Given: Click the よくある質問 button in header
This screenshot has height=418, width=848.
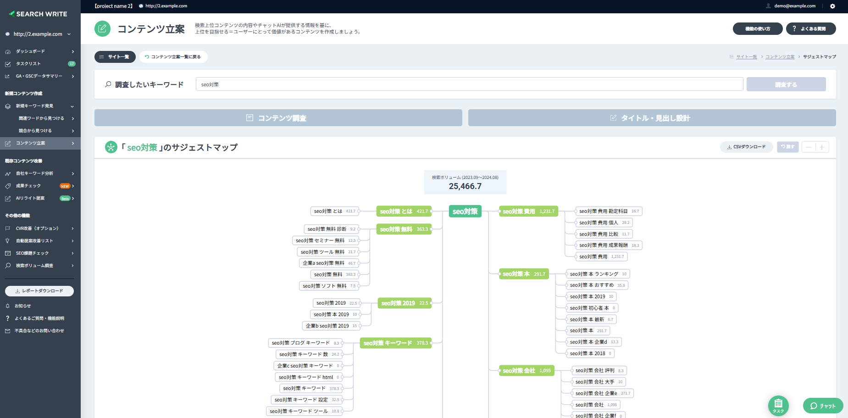Looking at the screenshot, I should pos(811,28).
